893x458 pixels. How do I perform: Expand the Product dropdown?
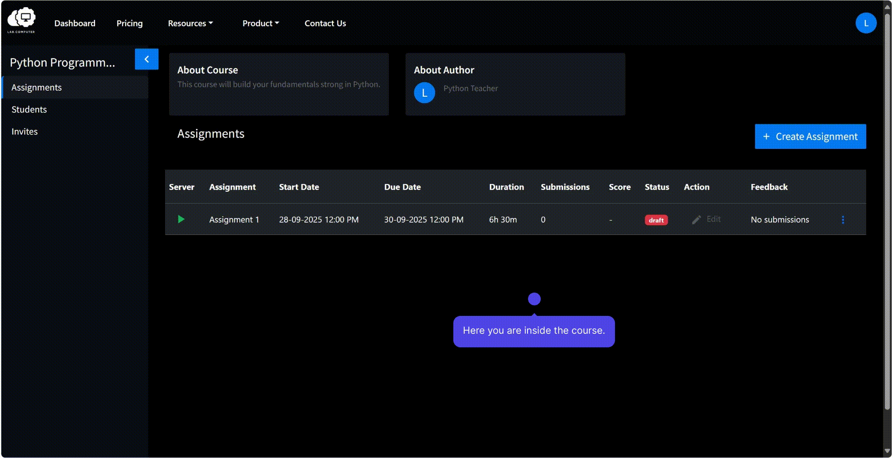point(261,23)
